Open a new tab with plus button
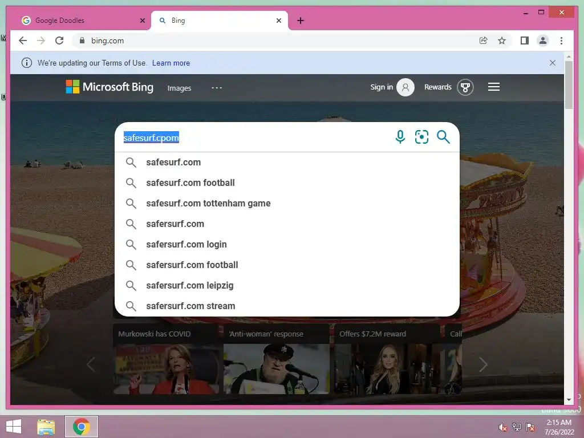Screen dimensions: 584x438 point(301,21)
